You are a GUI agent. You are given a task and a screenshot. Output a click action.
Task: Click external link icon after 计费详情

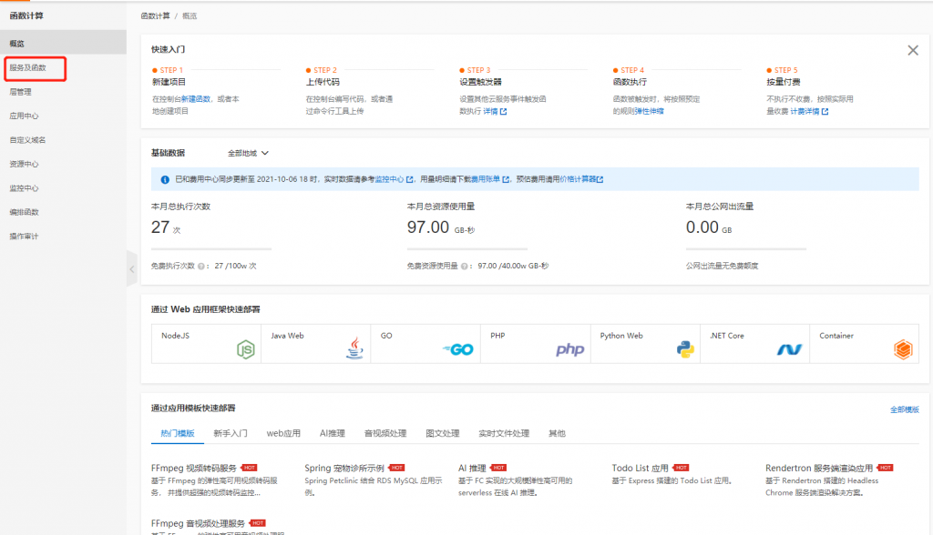(825, 112)
